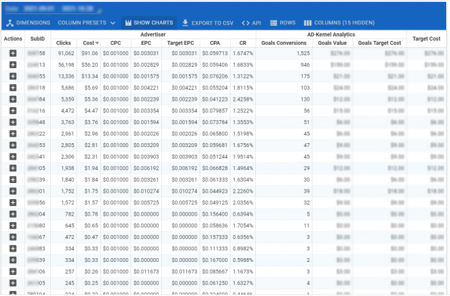Sort by CPC column header

[116, 43]
